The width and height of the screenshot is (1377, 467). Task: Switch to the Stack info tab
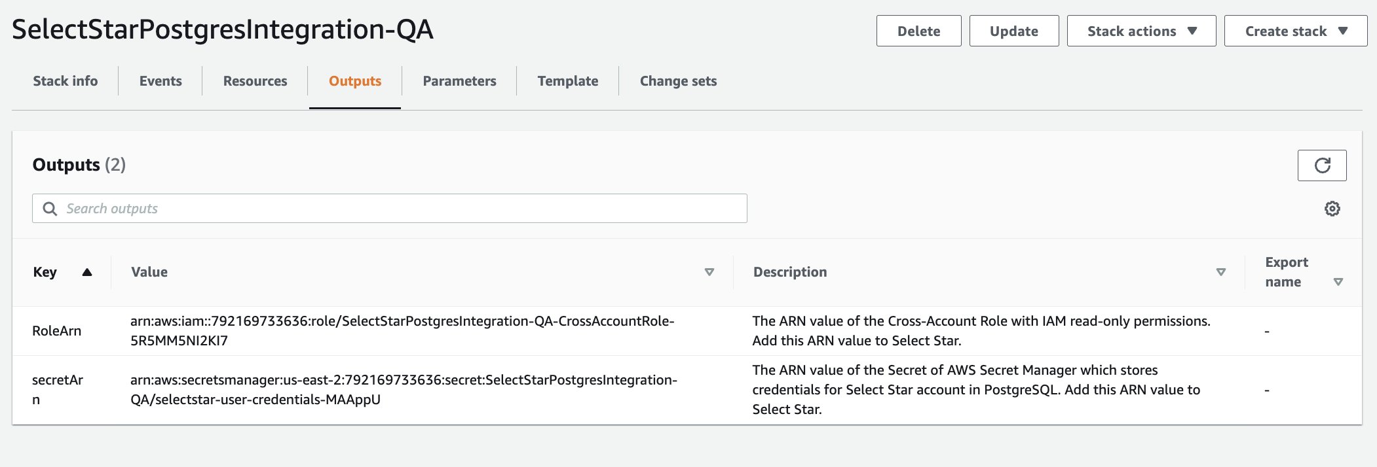pos(66,81)
